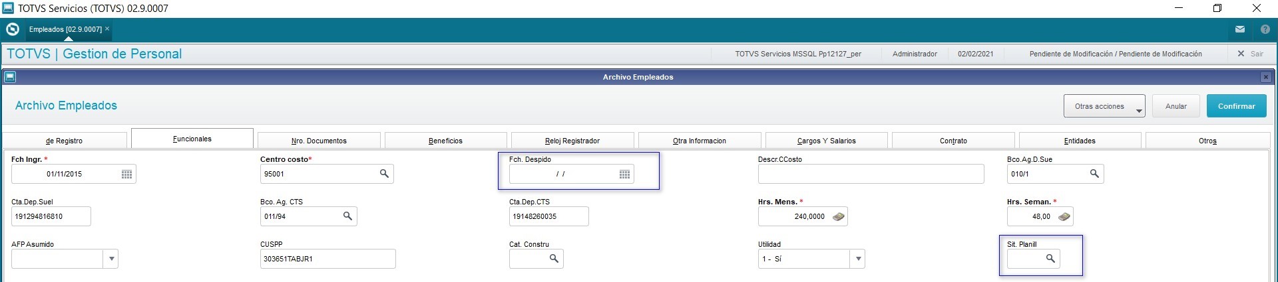This screenshot has height=282, width=1278.
Task: Search Centro costo with magnifier icon
Action: 384,173
